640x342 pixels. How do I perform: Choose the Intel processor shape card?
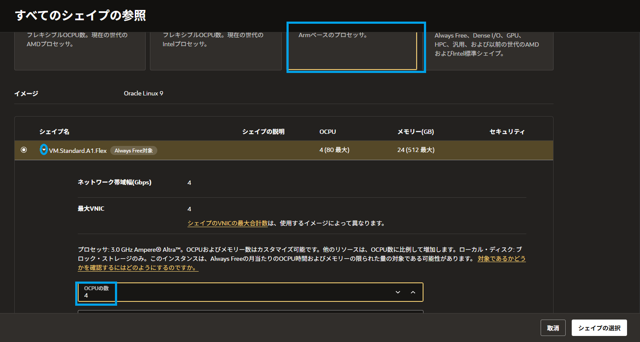tap(216, 50)
